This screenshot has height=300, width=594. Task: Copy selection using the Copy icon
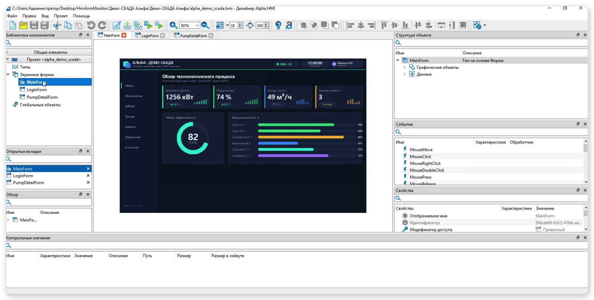pyautogui.click(x=68, y=25)
